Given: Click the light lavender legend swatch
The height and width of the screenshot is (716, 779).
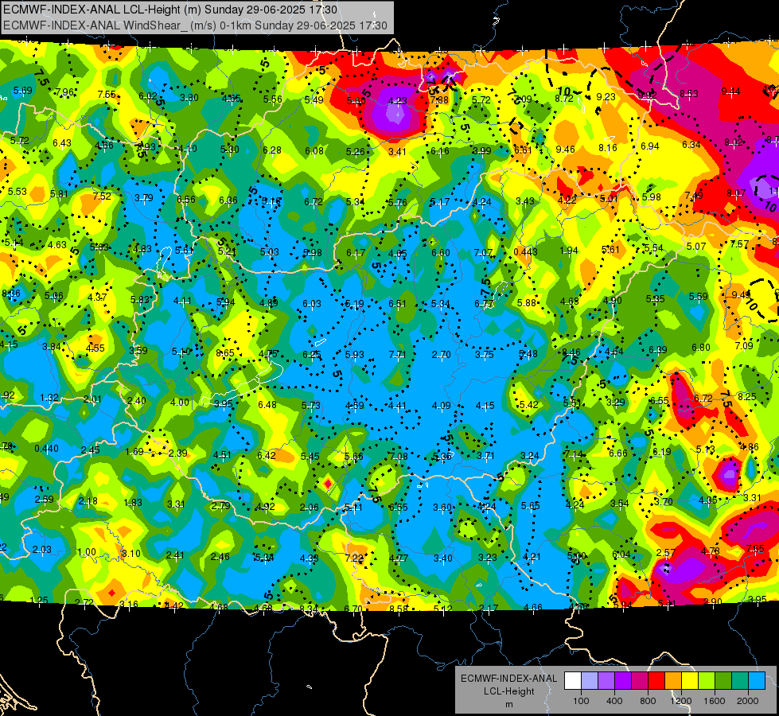Looking at the screenshot, I should [x=590, y=681].
